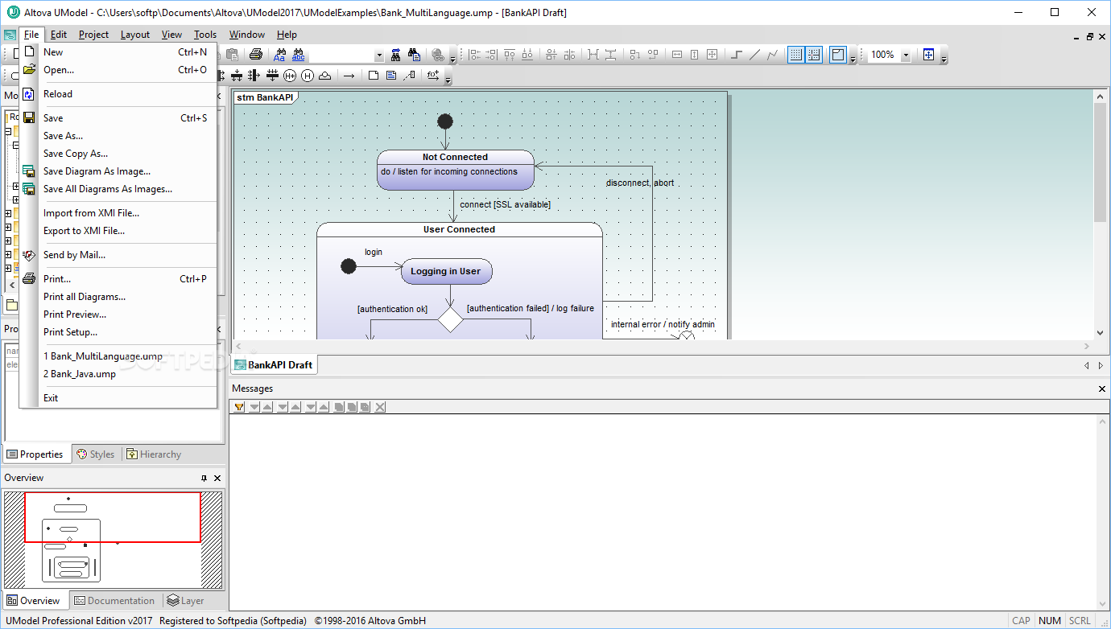This screenshot has width=1111, height=629.
Task: Open the search text combo box dropdown
Action: [379, 55]
